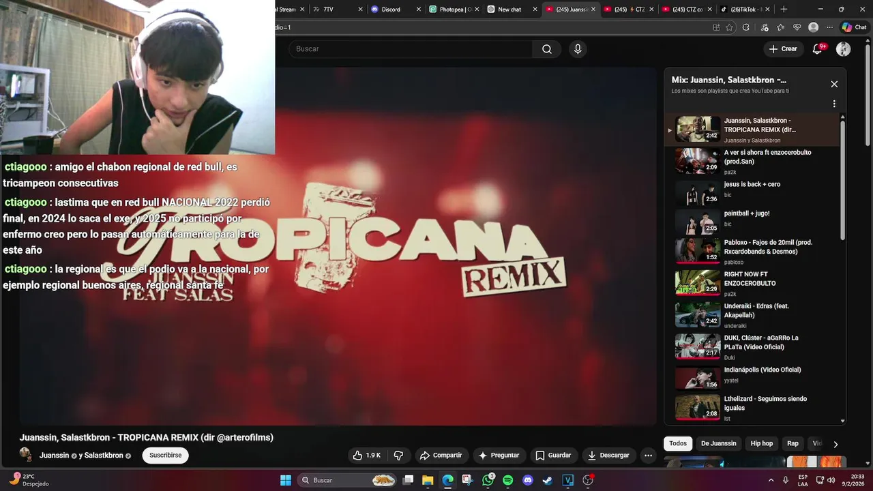The width and height of the screenshot is (873, 491).
Task: Start voice search with the microphone icon
Action: 578,49
